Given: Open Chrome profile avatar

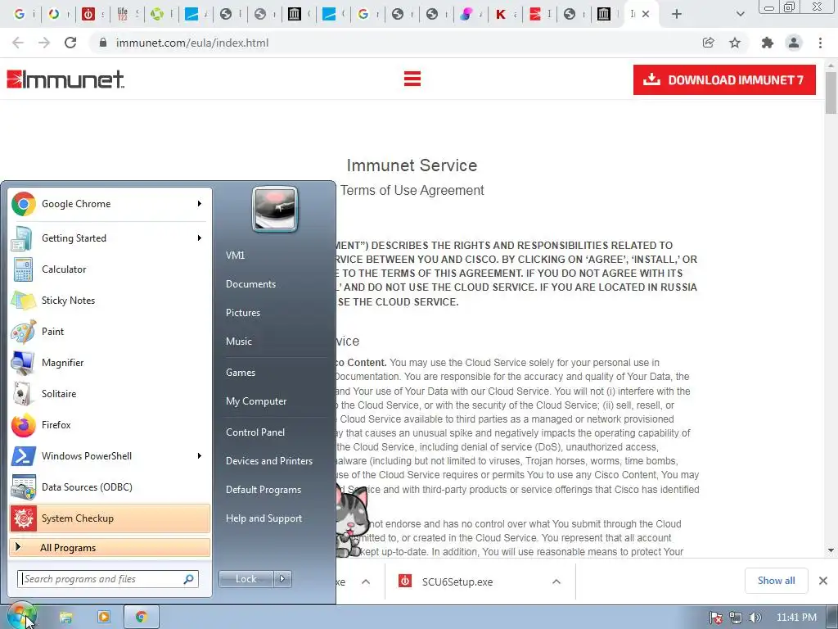Looking at the screenshot, I should pyautogui.click(x=794, y=43).
